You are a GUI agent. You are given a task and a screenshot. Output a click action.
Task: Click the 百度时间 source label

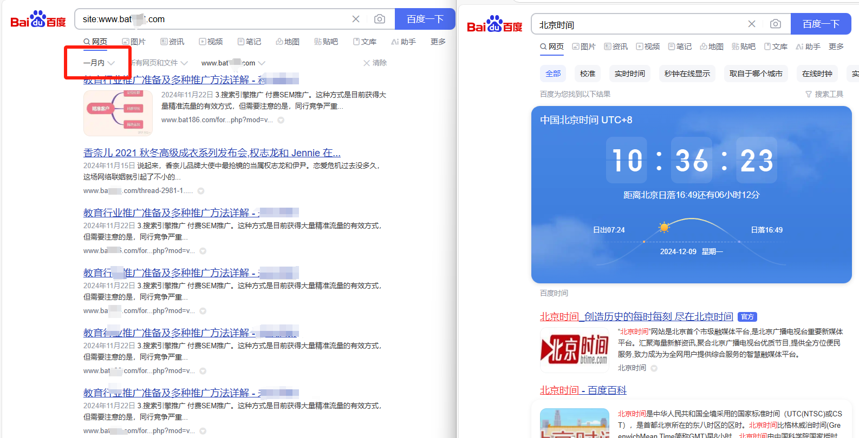pos(554,293)
